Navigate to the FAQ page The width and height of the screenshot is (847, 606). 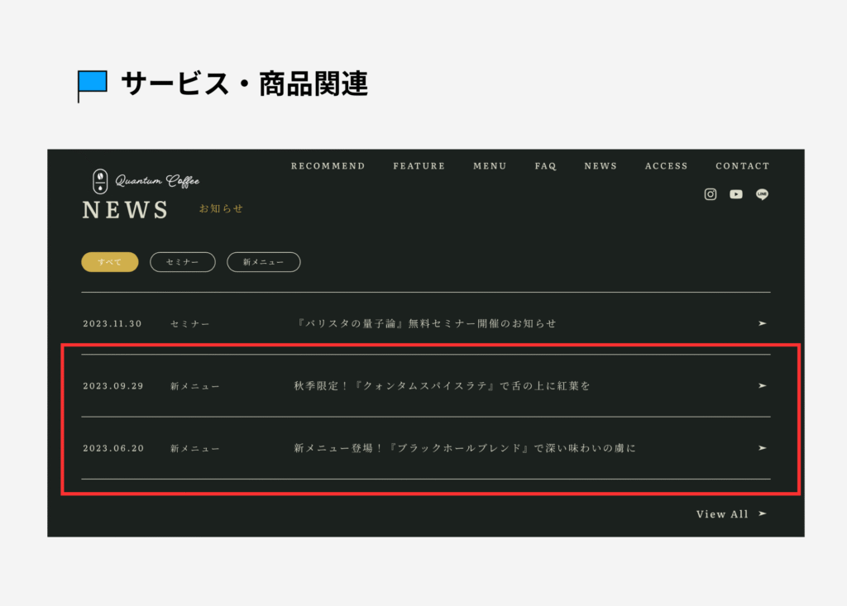click(545, 166)
